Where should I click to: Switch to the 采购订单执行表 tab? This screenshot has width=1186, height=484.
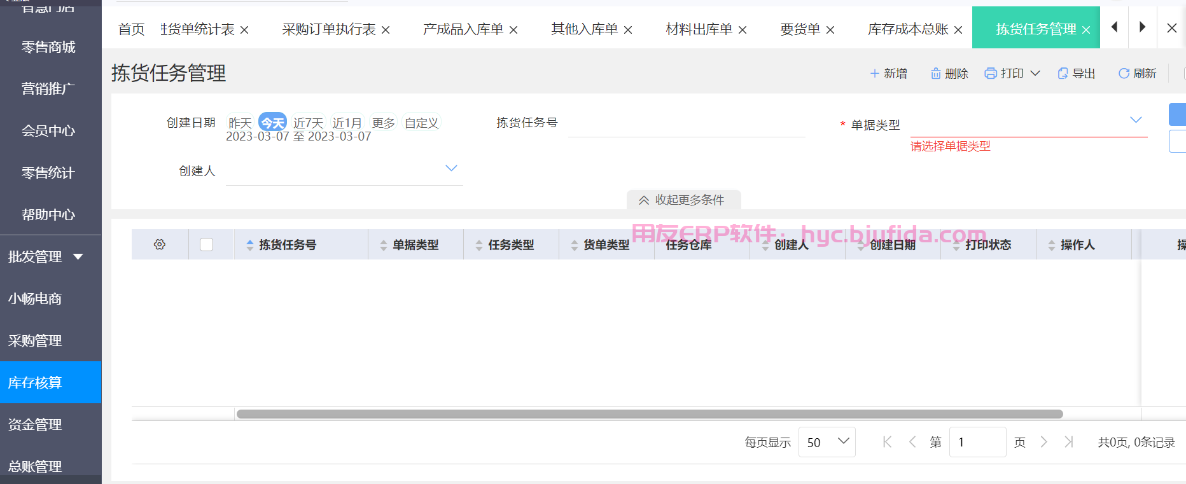coord(329,29)
